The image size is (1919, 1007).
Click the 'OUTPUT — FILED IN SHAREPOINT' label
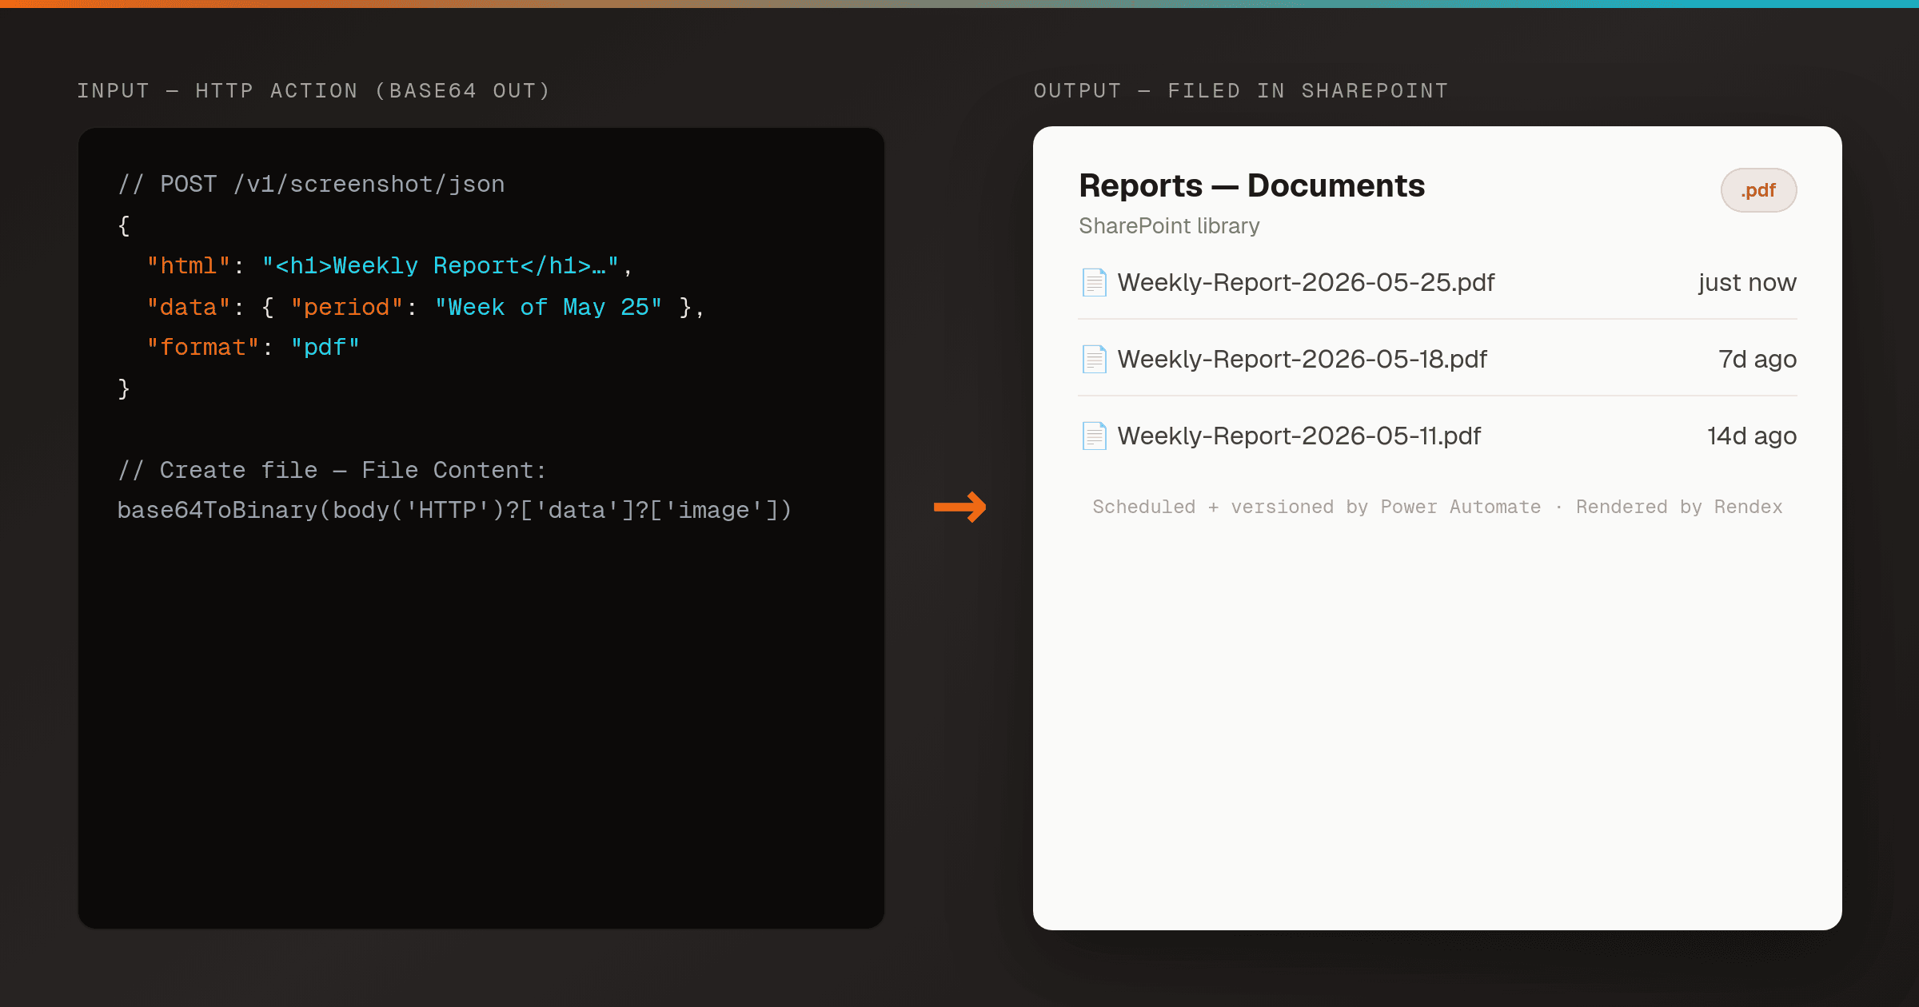click(1241, 90)
